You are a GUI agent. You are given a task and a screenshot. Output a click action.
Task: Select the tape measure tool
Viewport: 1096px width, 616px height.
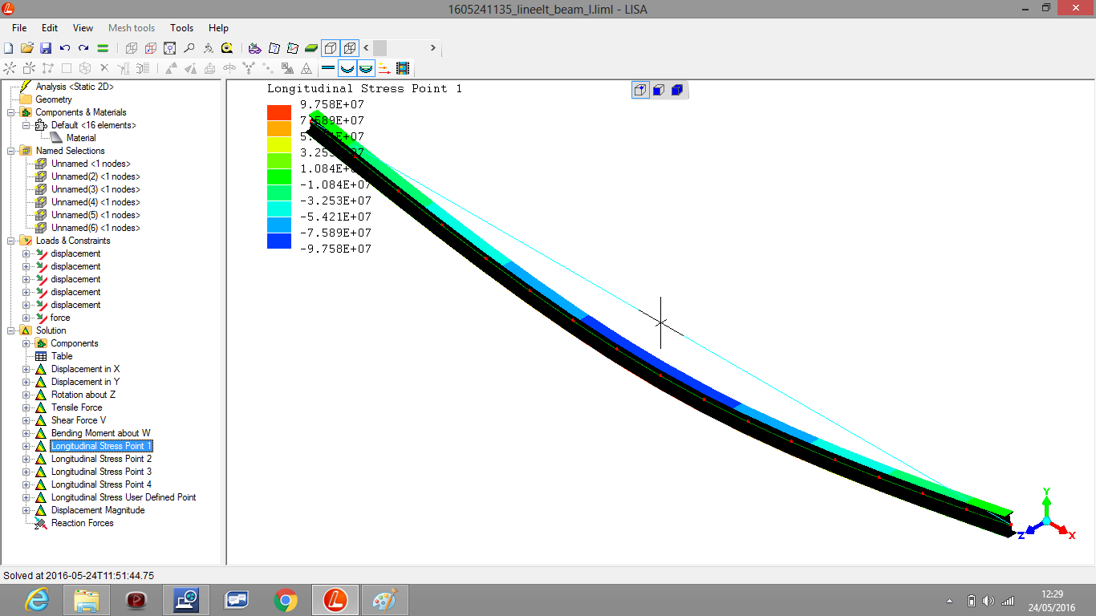(x=228, y=48)
